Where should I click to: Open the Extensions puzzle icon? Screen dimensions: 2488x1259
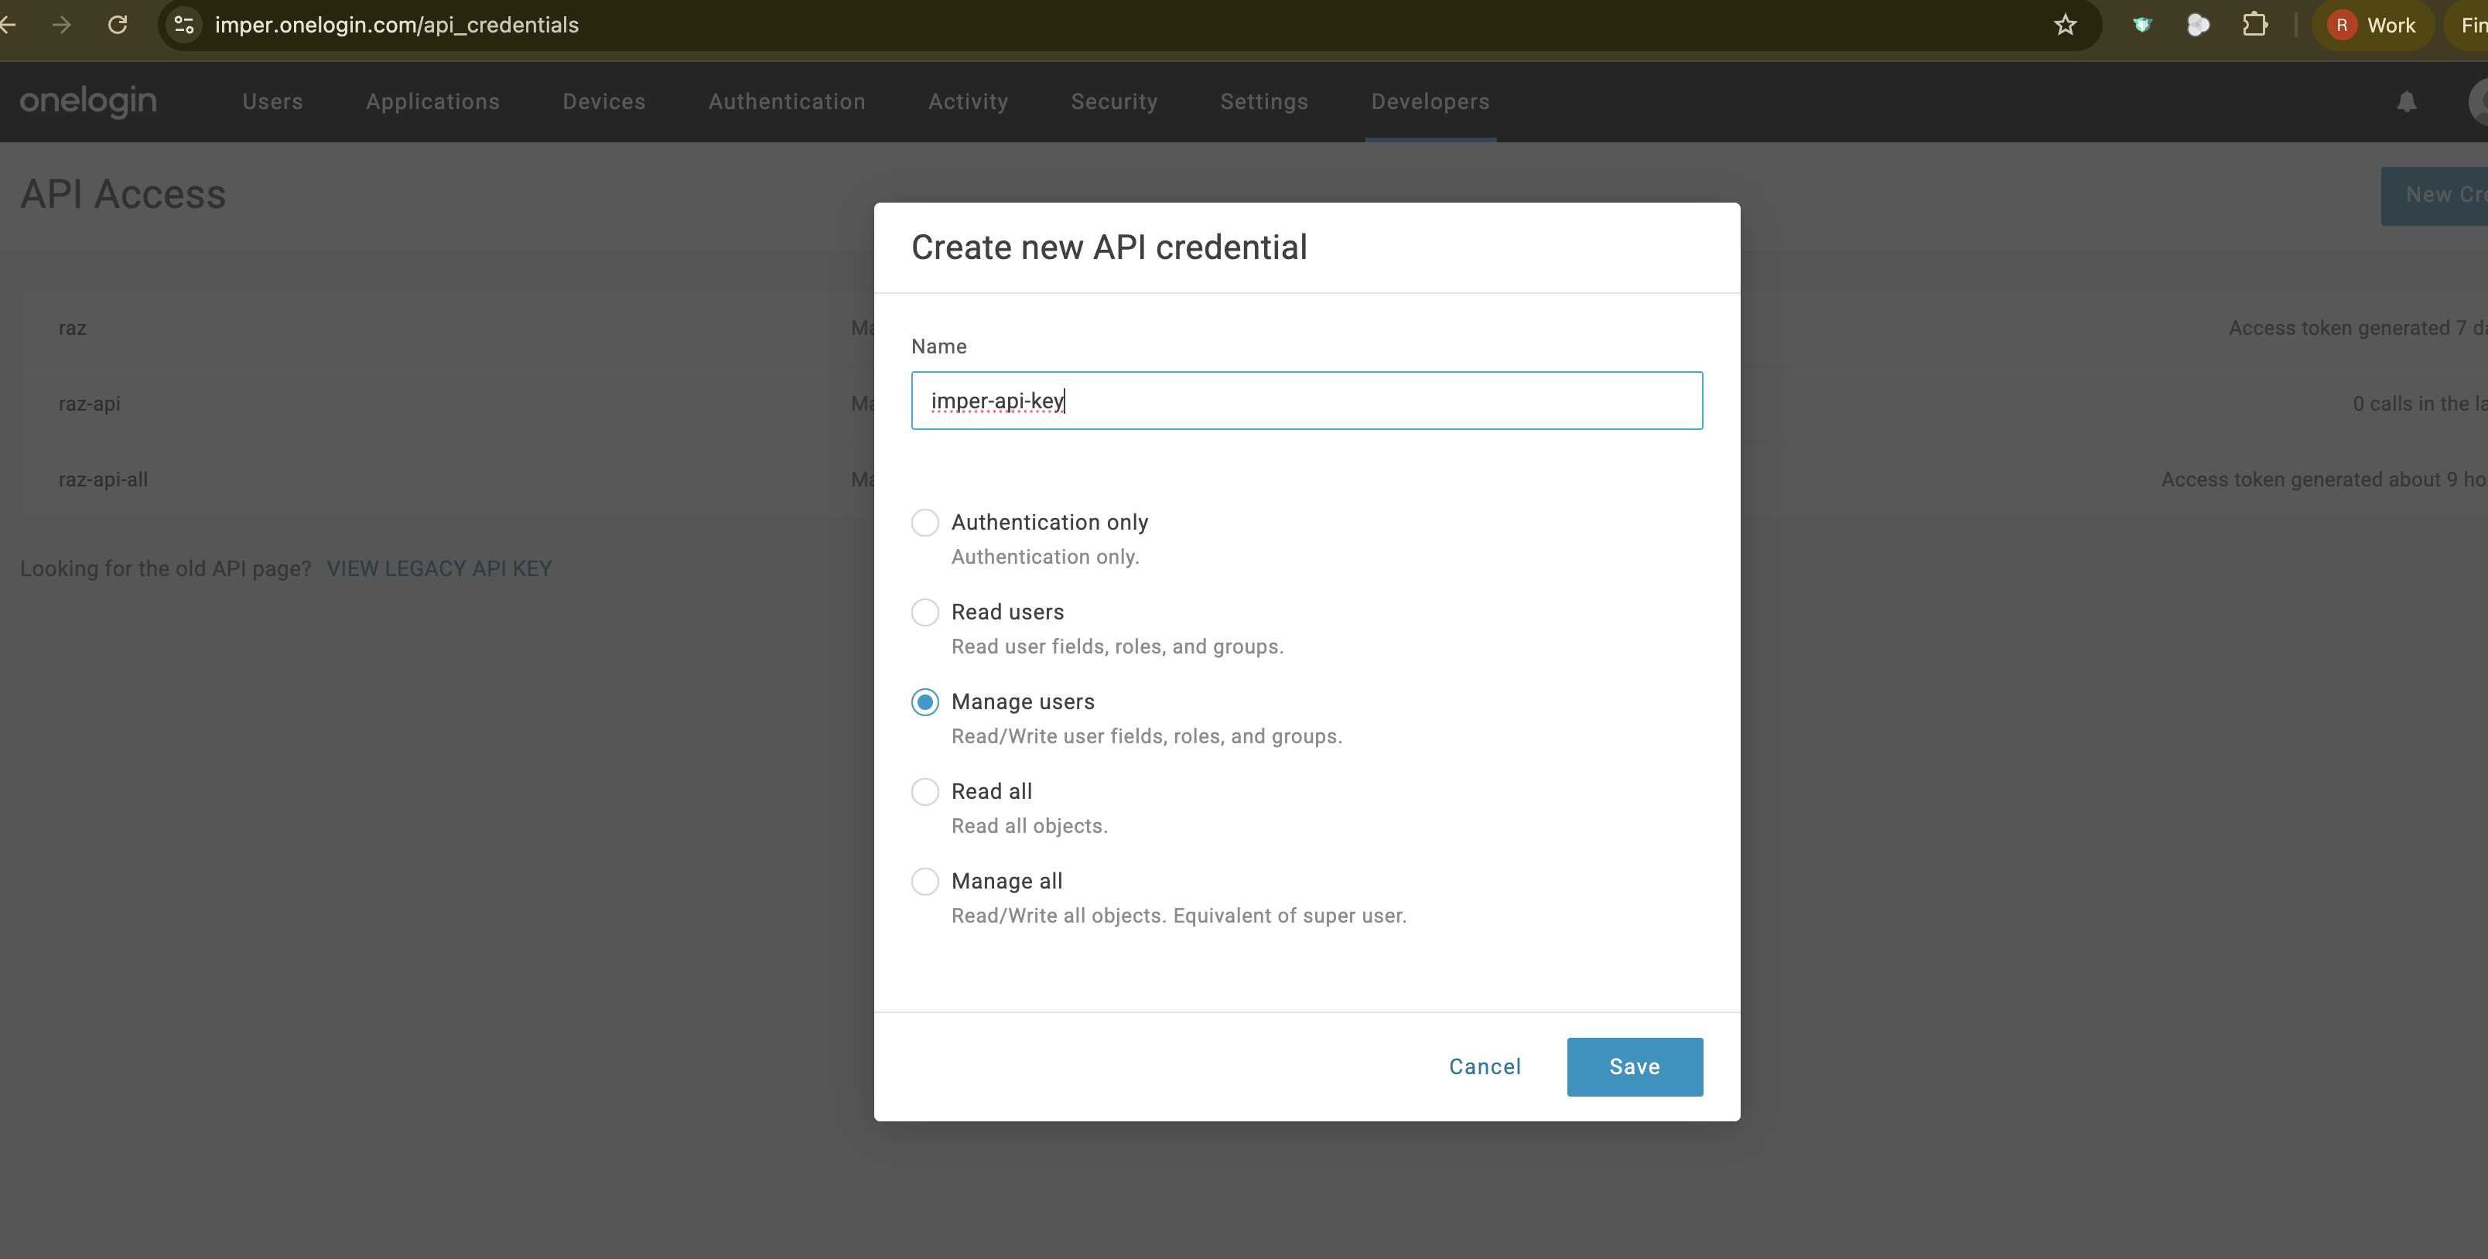pyautogui.click(x=2255, y=25)
